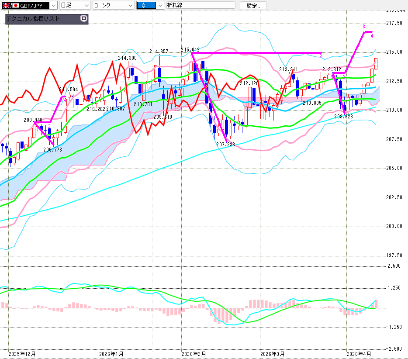Screen dimensions: 408x359
Task: Select the 2026年4月 date axis label
Action: point(360,353)
